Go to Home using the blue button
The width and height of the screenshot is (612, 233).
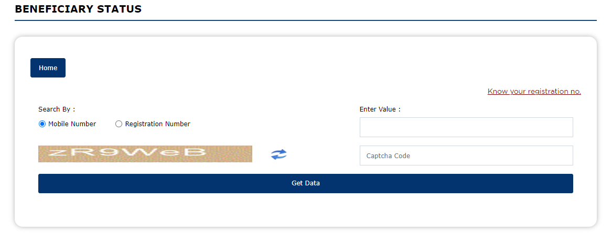tap(48, 68)
